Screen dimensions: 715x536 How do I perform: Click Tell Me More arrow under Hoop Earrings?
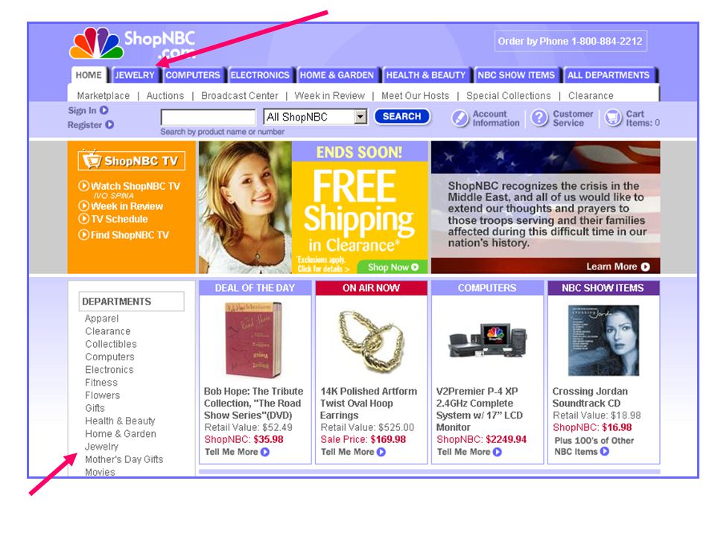(381, 452)
